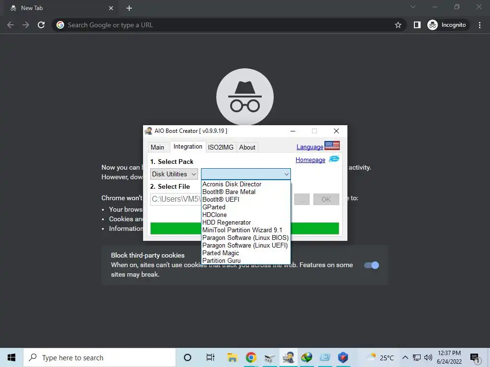Click the Windows taskbar search box
The height and width of the screenshot is (367, 490).
click(x=100, y=357)
